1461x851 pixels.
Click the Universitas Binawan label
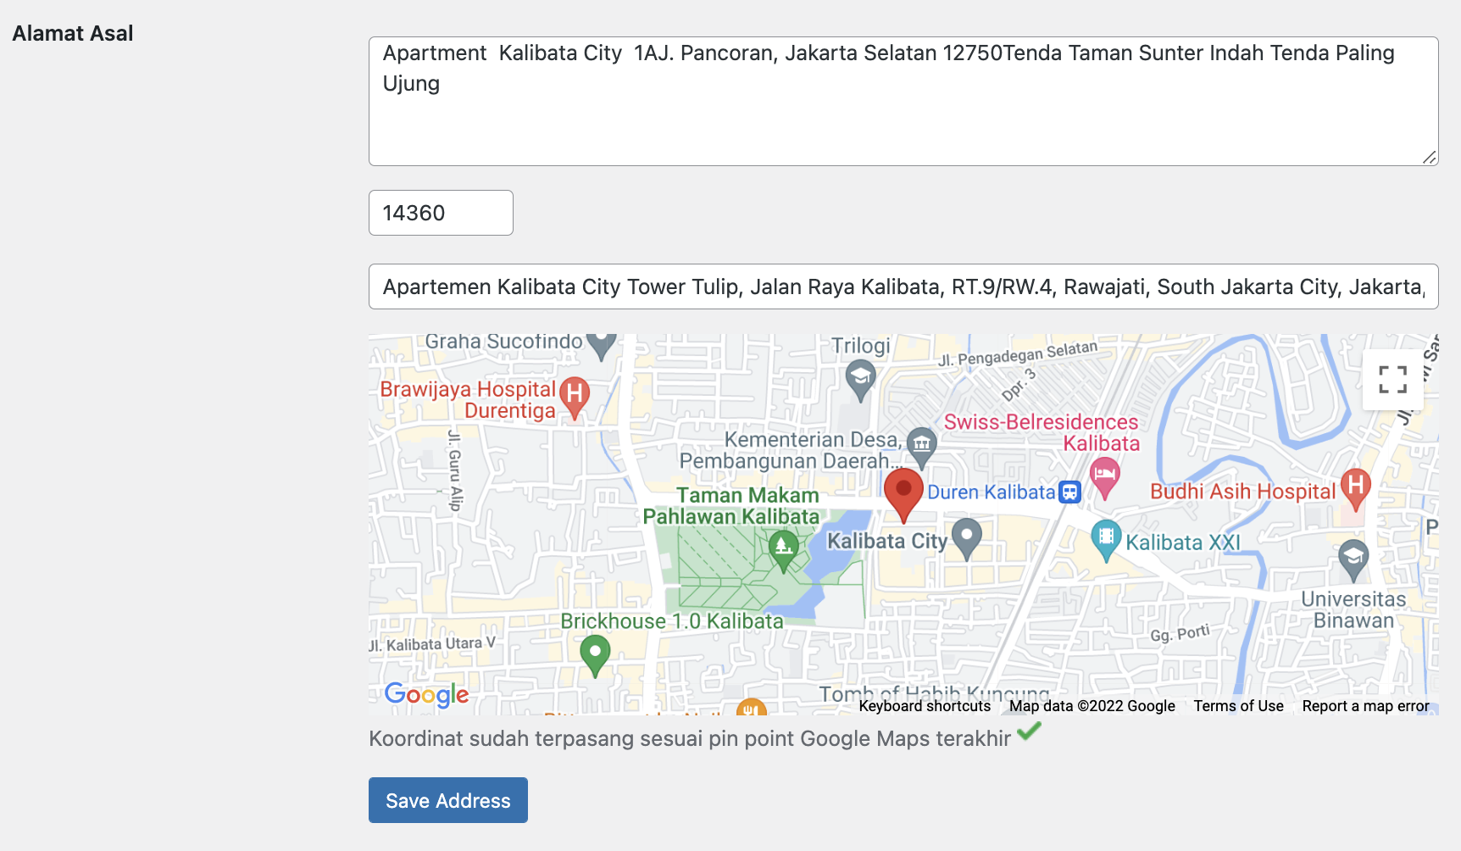click(1353, 609)
